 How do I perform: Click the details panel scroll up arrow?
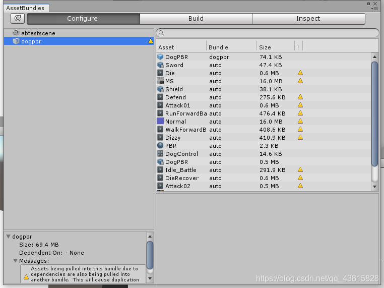pos(150,237)
